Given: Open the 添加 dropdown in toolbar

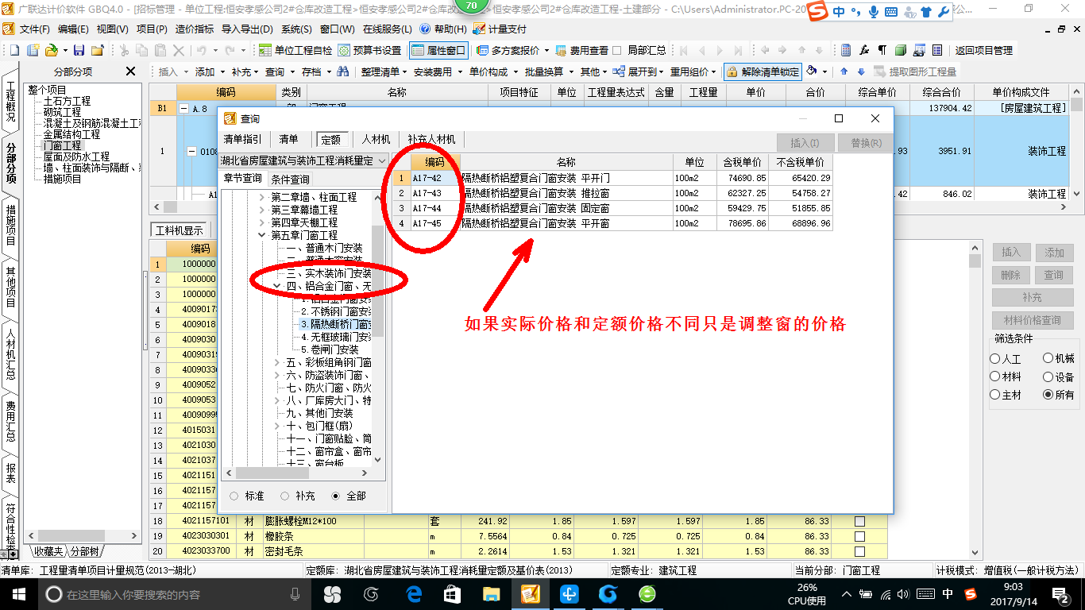Looking at the screenshot, I should coord(209,71).
